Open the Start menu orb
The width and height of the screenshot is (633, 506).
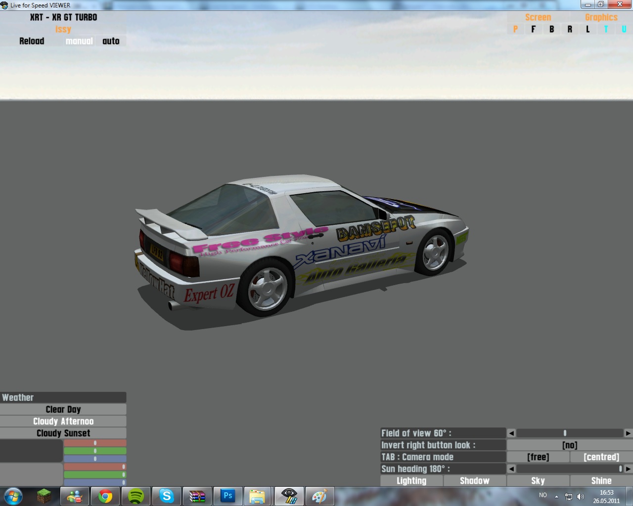point(13,496)
